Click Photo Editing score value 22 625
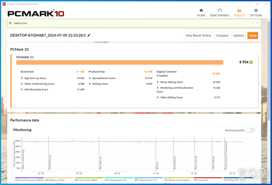The image size is (272, 185). [x=216, y=82]
